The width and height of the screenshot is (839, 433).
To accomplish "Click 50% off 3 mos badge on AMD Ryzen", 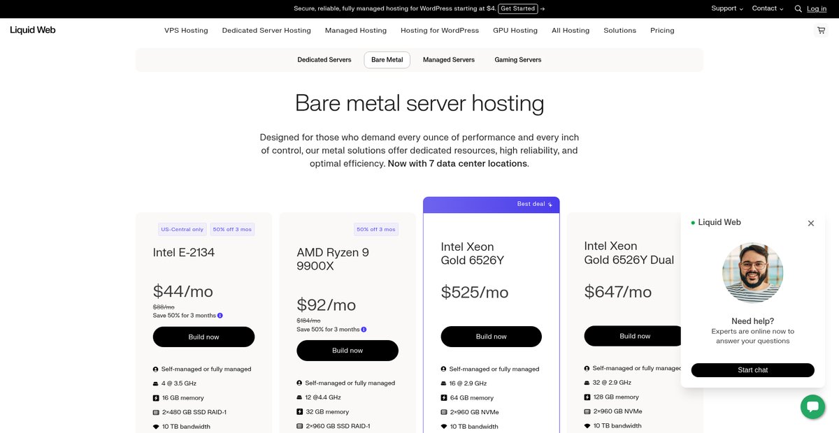I will click(x=376, y=229).
